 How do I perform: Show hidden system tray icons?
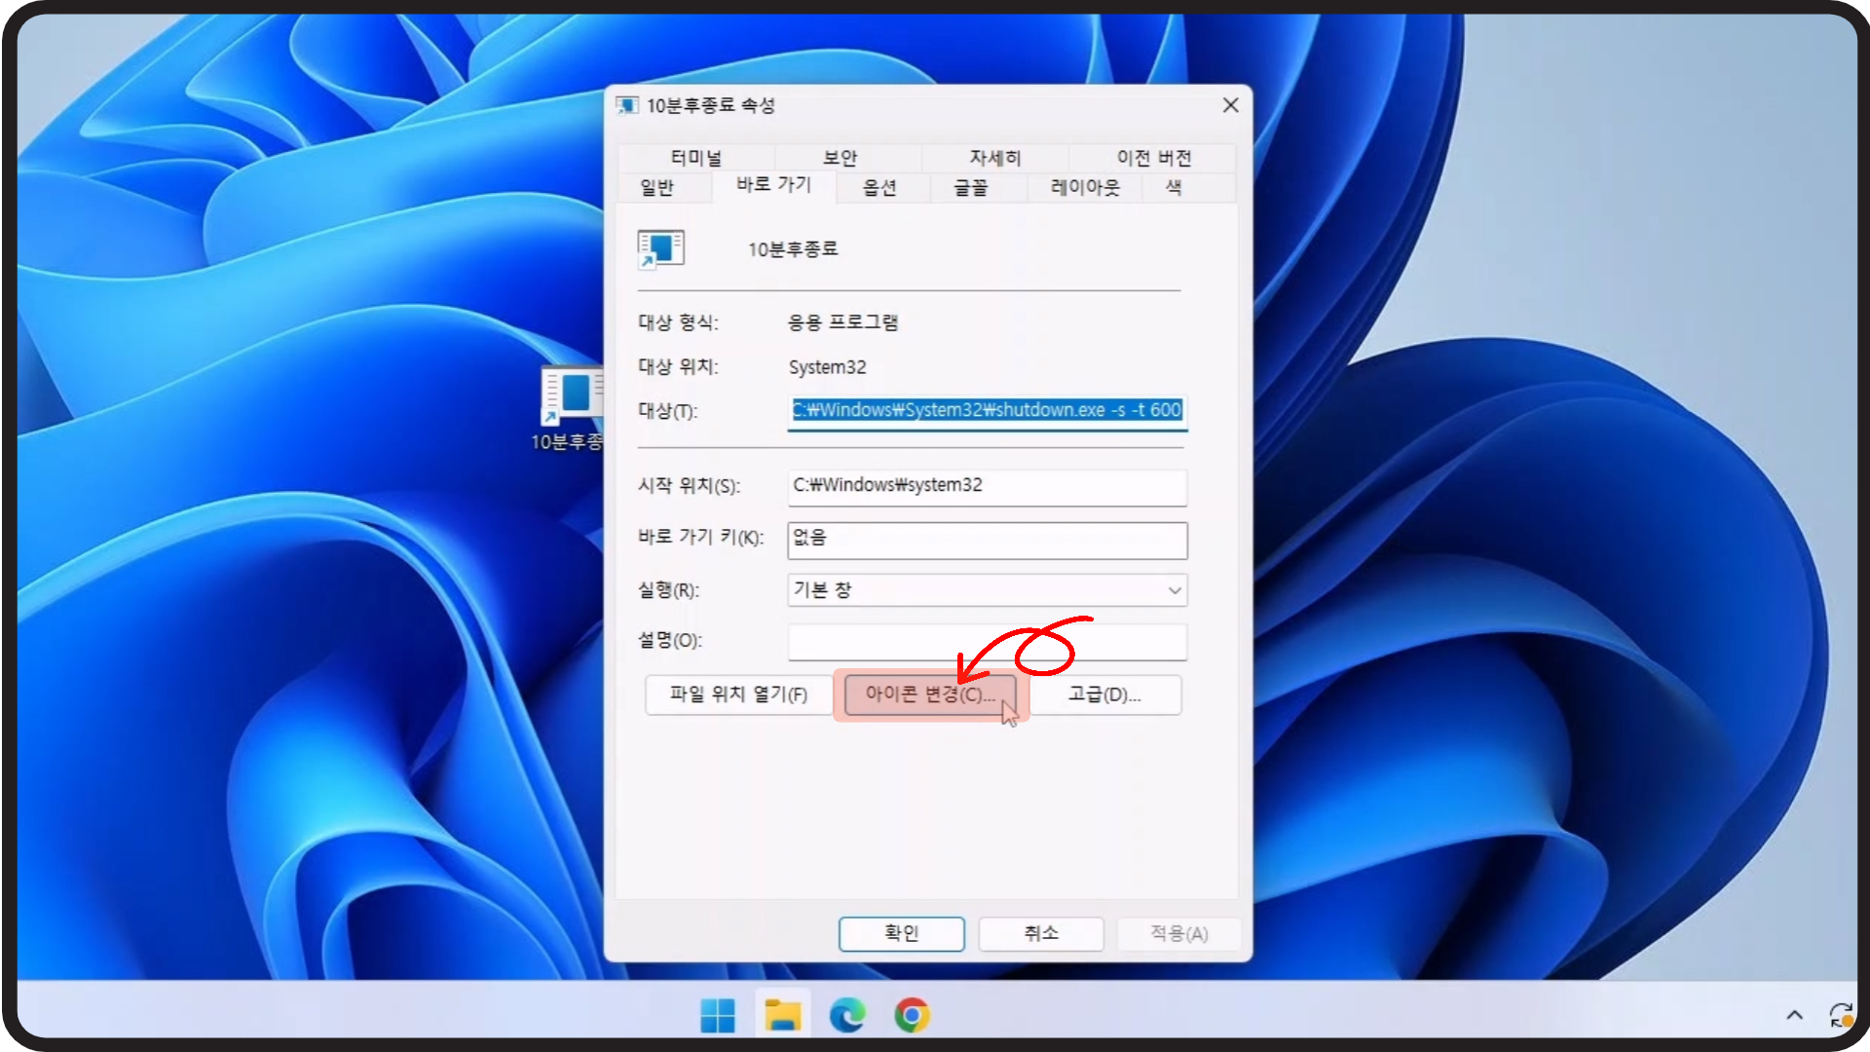[1794, 1016]
